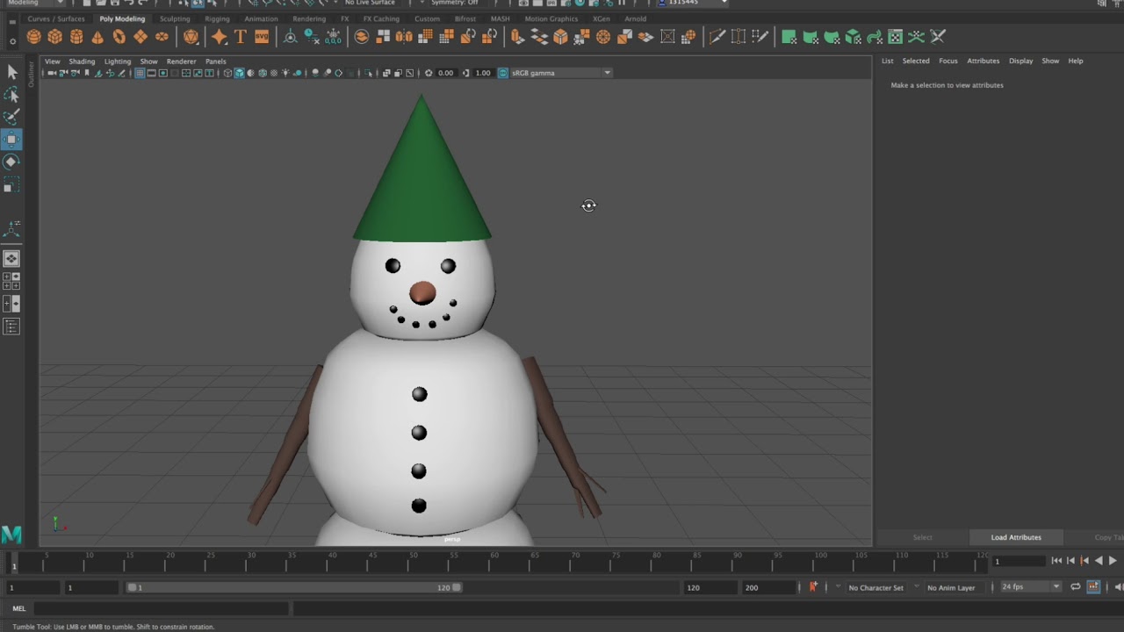Play the animation forwards
The width and height of the screenshot is (1124, 632).
pyautogui.click(x=1113, y=561)
